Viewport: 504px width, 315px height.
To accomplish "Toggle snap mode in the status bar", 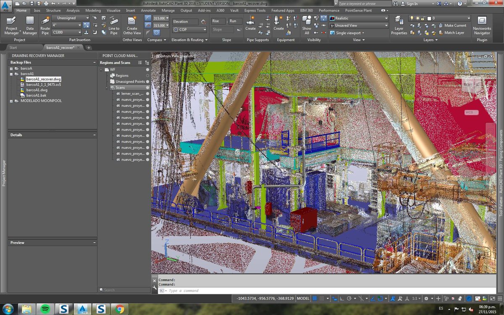I will (x=323, y=299).
